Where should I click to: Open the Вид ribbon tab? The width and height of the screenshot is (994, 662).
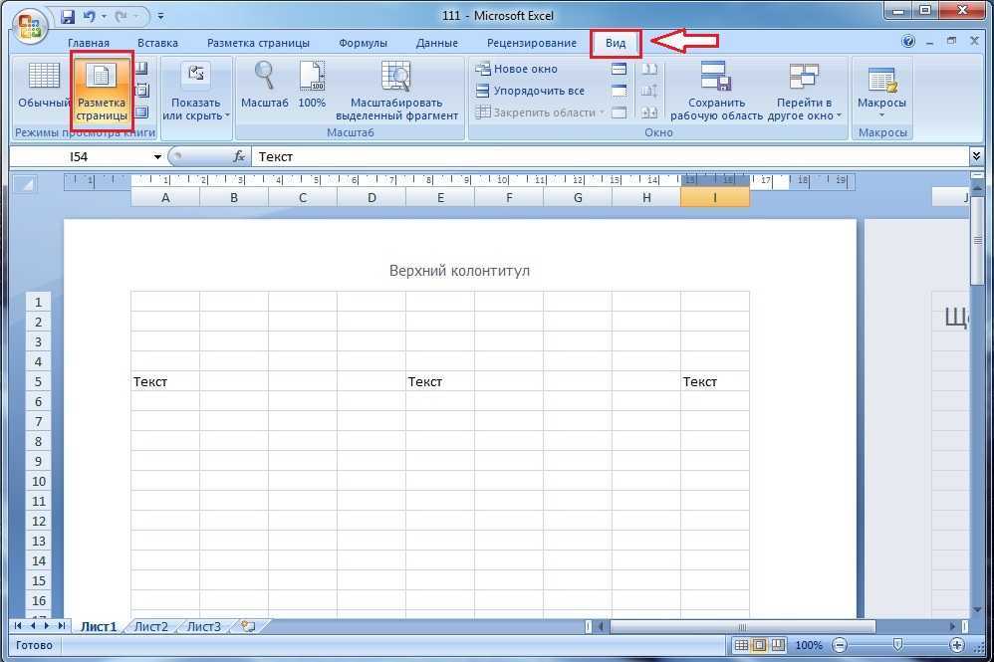(x=616, y=43)
